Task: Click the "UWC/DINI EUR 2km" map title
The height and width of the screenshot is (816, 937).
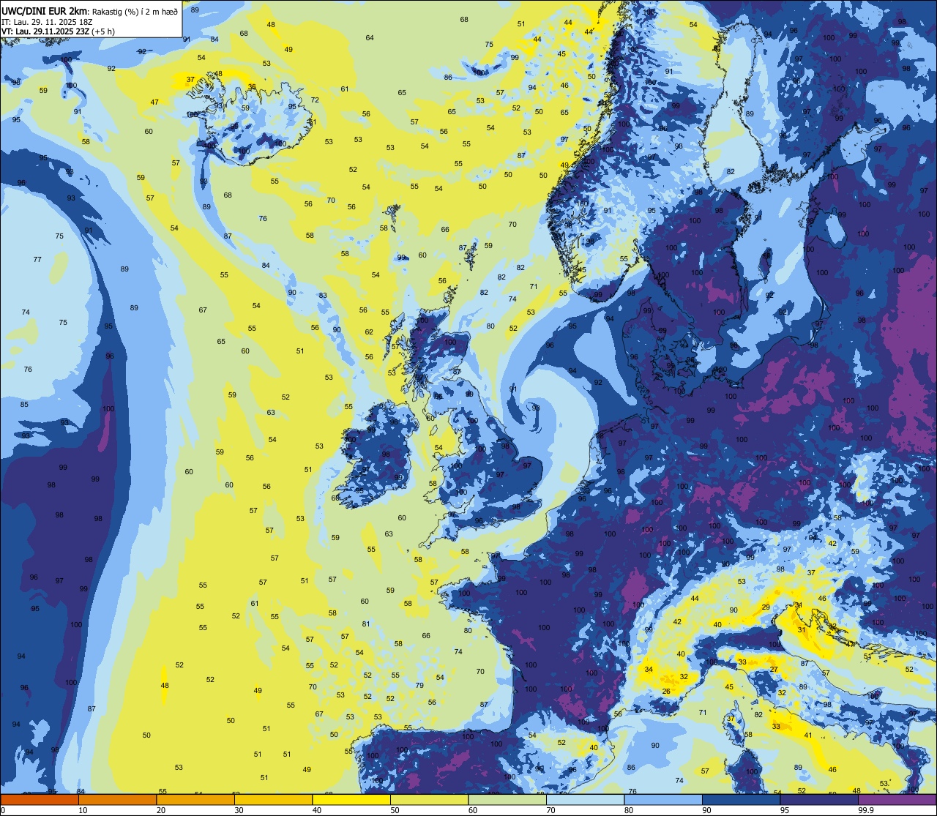Action: pos(43,10)
